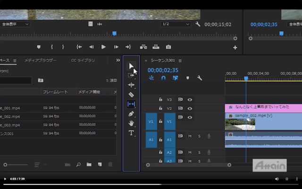Toggle V3 track output eye
The width and height of the screenshot is (302, 189).
coord(190,100)
